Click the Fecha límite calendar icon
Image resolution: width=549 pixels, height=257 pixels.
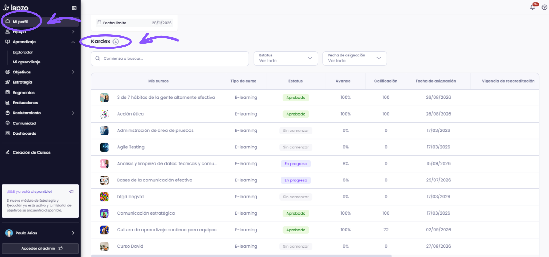click(x=99, y=23)
